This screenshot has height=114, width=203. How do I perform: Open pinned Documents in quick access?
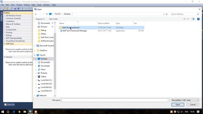[45, 23]
